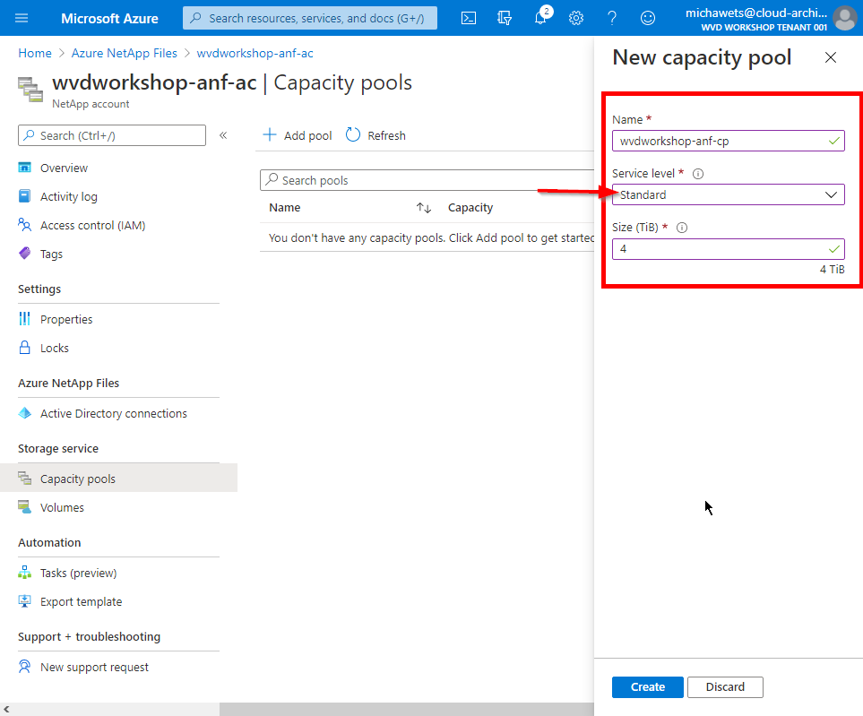The width and height of the screenshot is (863, 716).
Task: Click the Locks padlock icon
Action: pos(25,348)
